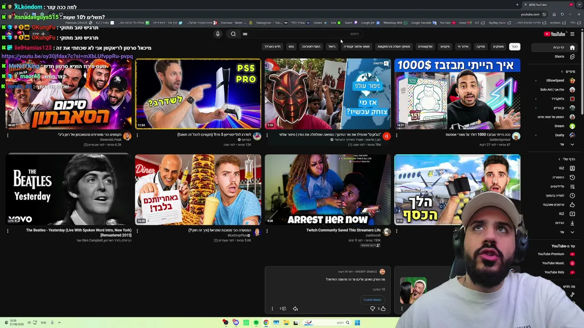Like the SHERIFF DRAKES community post
Viewport: 584px width, 328px height.
click(383, 309)
